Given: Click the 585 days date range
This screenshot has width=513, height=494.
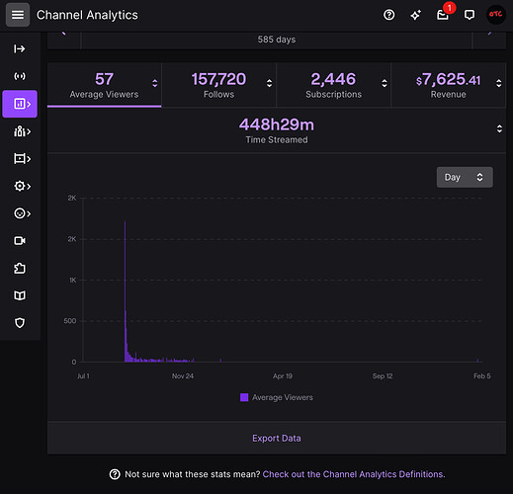Looking at the screenshot, I should click(277, 40).
